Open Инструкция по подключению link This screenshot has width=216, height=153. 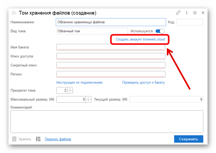pos(80,82)
